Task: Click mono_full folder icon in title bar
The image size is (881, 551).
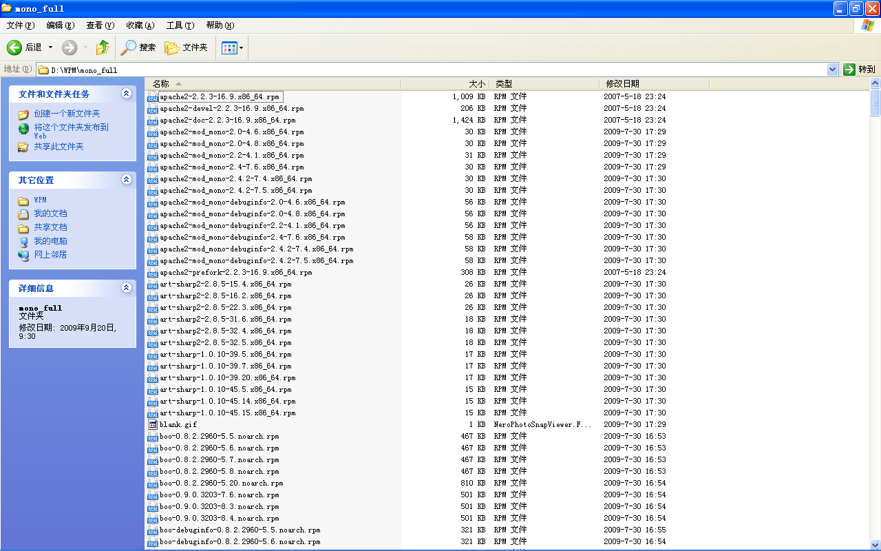Action: click(x=7, y=8)
